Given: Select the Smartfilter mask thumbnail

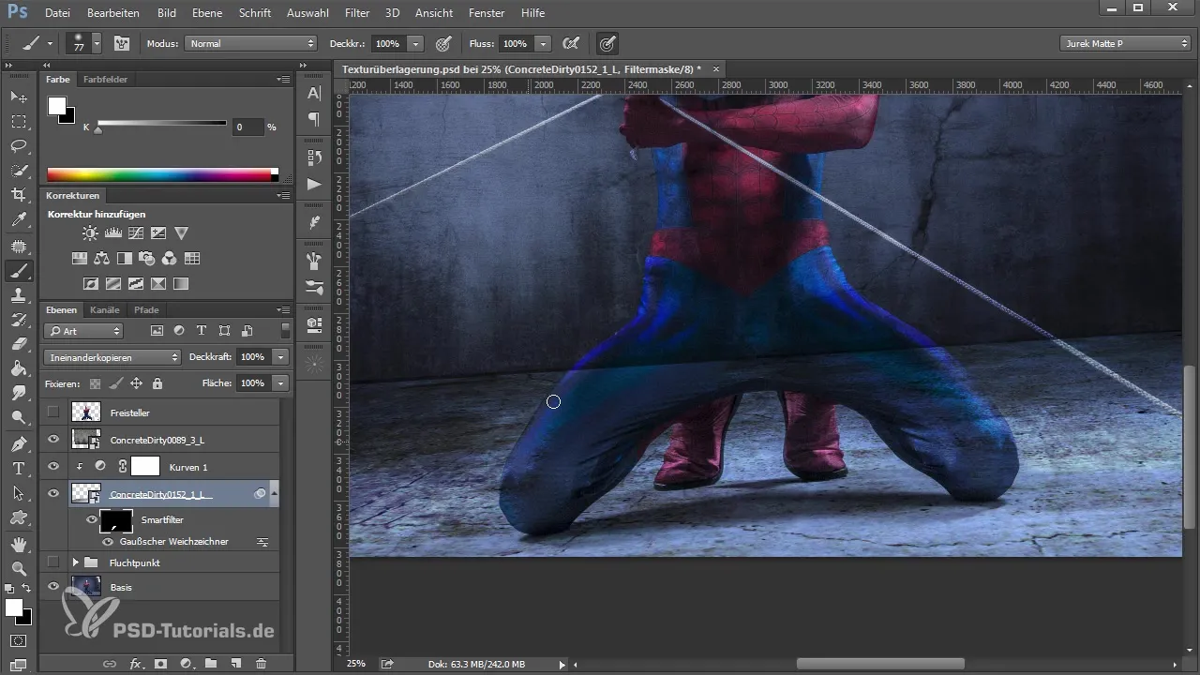Looking at the screenshot, I should [x=116, y=520].
